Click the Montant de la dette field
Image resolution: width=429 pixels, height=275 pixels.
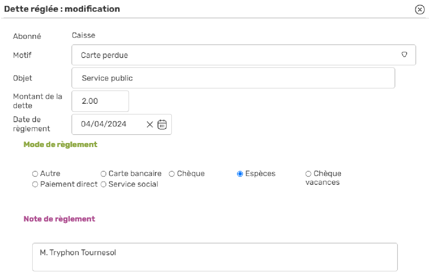click(x=100, y=101)
